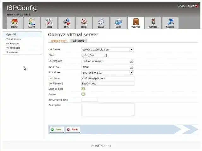Toggle the Active checkbox
The height and width of the screenshot is (151, 202).
83,94
